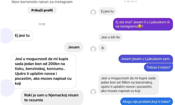This screenshot has width=175, height=105.
Task: Click sender avatar next to 'Ili' message
Action: point(93,49)
